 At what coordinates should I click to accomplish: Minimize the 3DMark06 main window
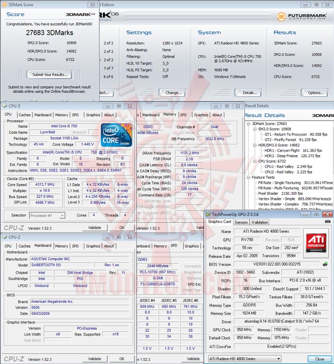(x=305, y=5)
